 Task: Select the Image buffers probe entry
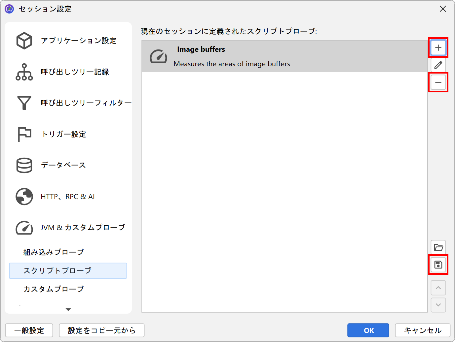284,56
